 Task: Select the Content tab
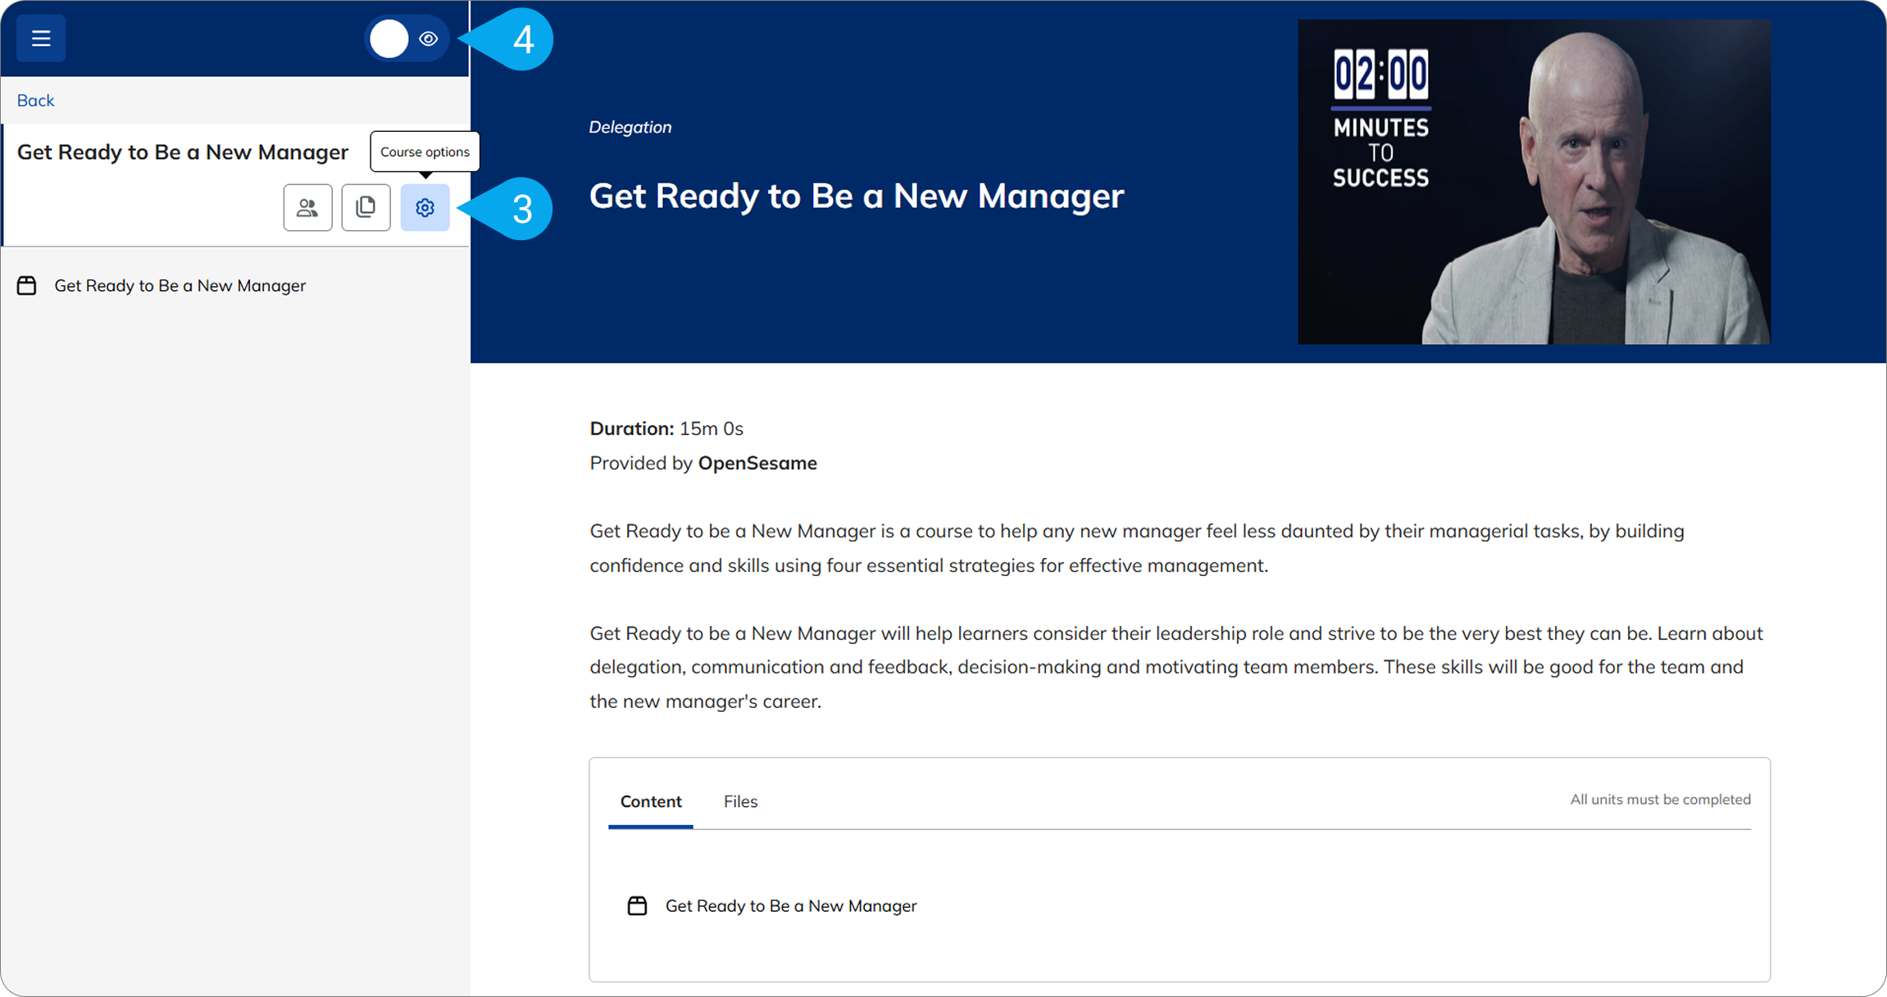tap(651, 801)
